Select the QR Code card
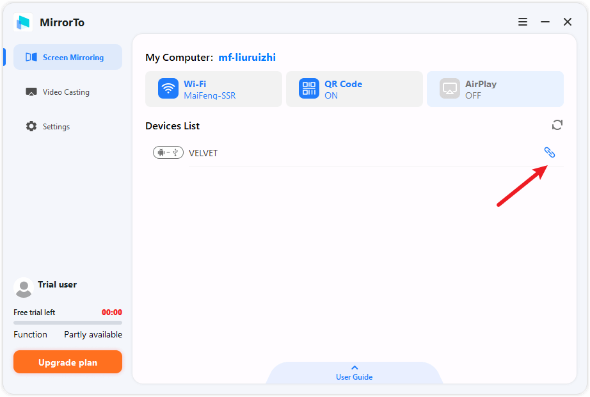The image size is (590, 397). (x=354, y=89)
